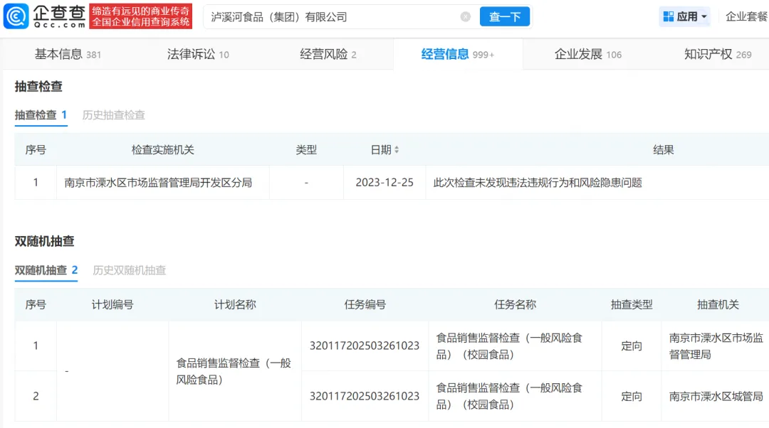Click 定向 type in row 2

(x=631, y=396)
